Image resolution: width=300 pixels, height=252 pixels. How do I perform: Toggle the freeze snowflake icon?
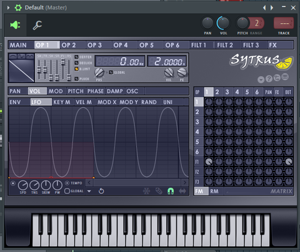point(146,191)
